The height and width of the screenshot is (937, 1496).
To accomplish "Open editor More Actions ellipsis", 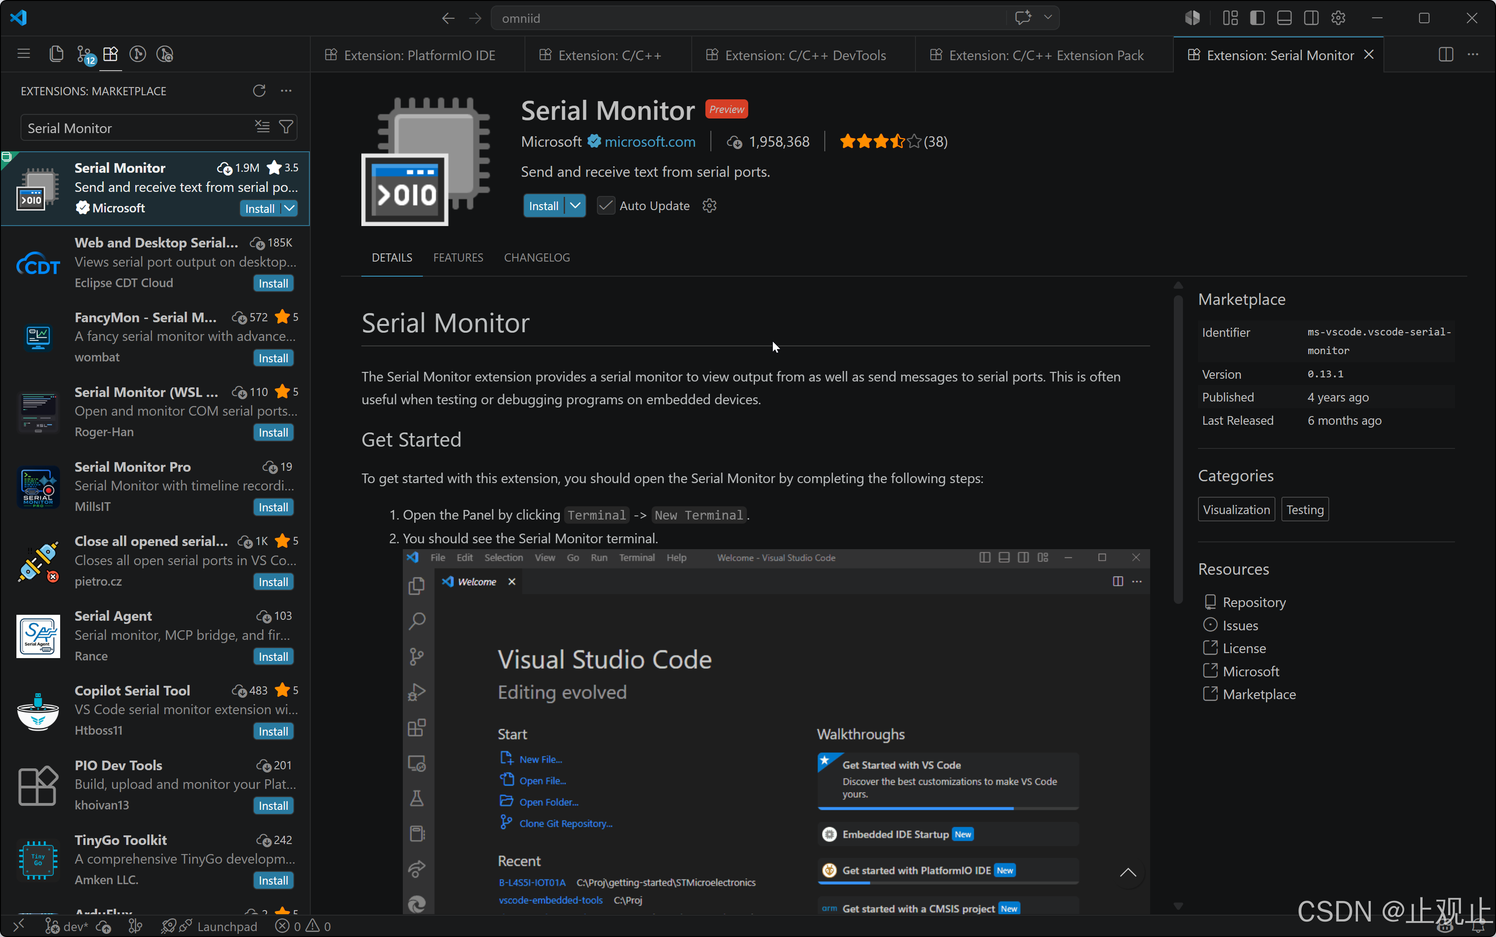I will pos(1473,55).
